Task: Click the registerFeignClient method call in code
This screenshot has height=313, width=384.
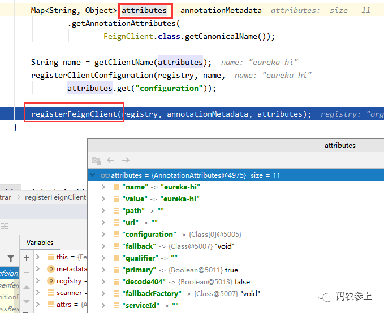Action: click(x=74, y=114)
